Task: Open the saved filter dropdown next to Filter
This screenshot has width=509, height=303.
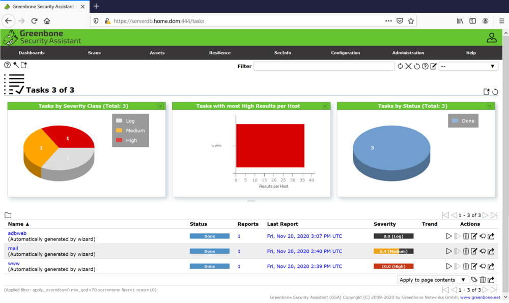Action: (x=468, y=66)
